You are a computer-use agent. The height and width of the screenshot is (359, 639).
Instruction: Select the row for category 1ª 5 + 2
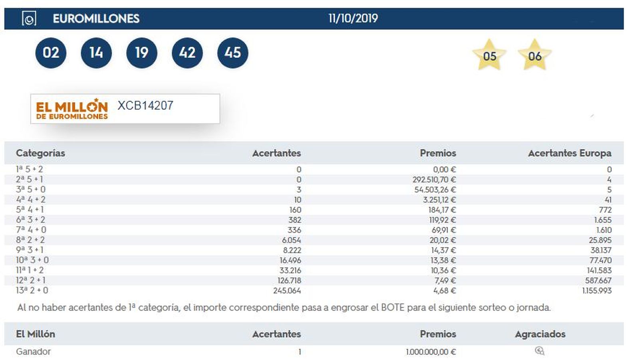tap(31, 169)
